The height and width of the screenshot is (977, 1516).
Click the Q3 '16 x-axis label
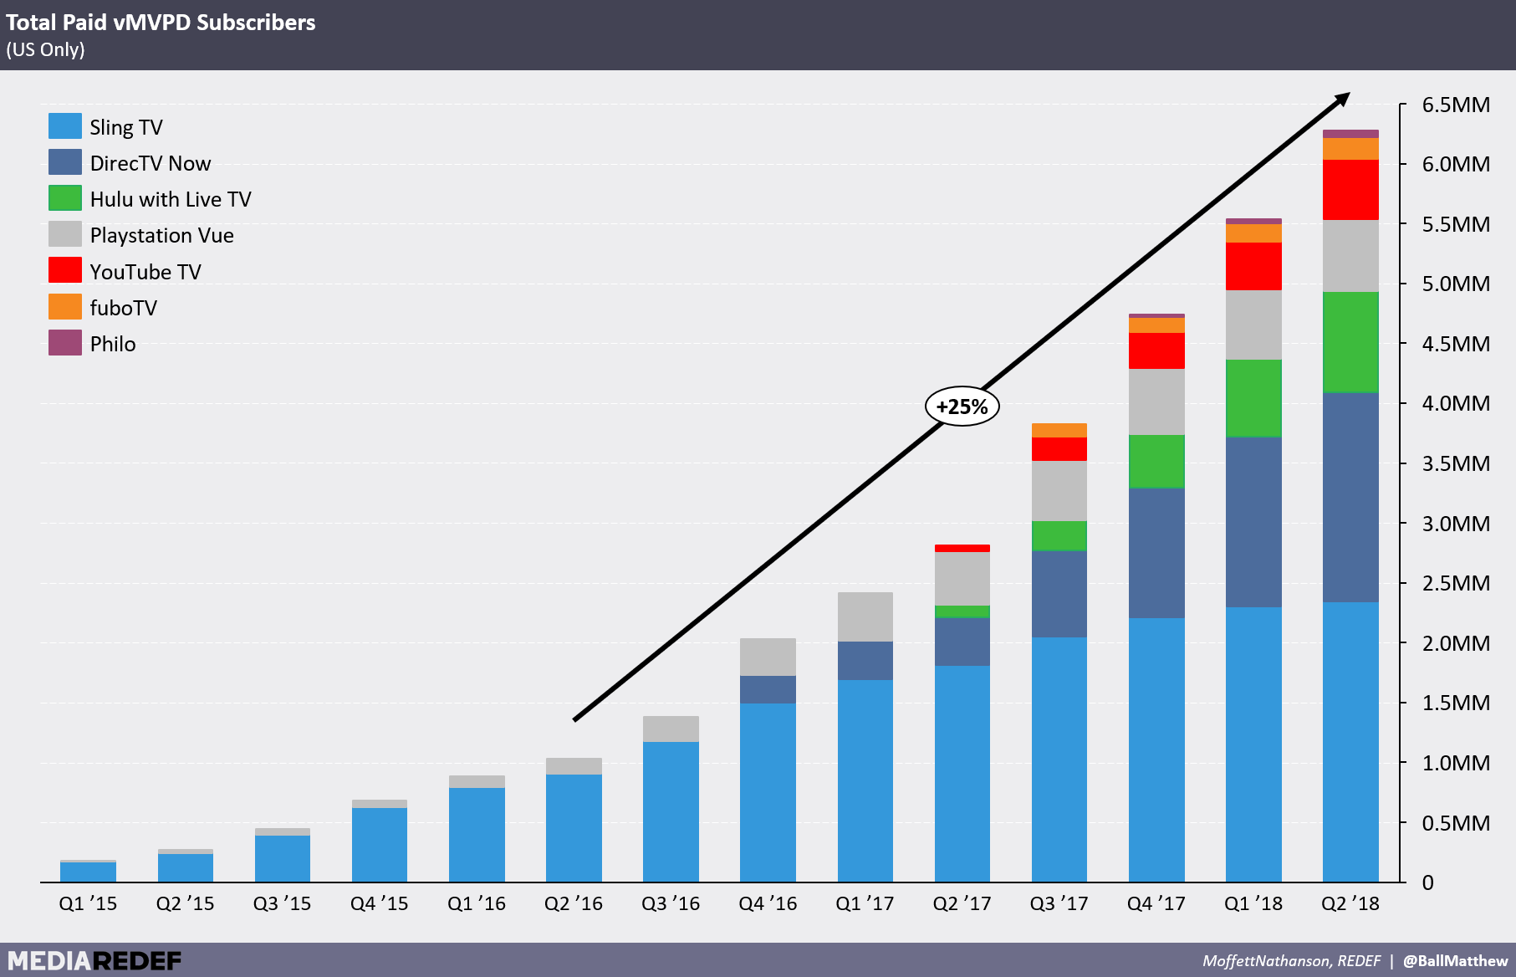tap(671, 903)
